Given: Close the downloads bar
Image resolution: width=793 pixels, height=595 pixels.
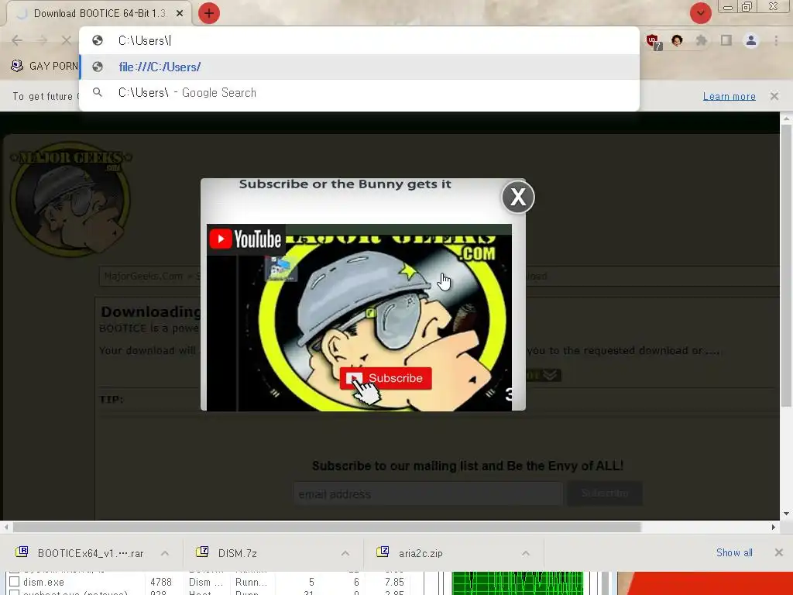Looking at the screenshot, I should click(x=779, y=552).
